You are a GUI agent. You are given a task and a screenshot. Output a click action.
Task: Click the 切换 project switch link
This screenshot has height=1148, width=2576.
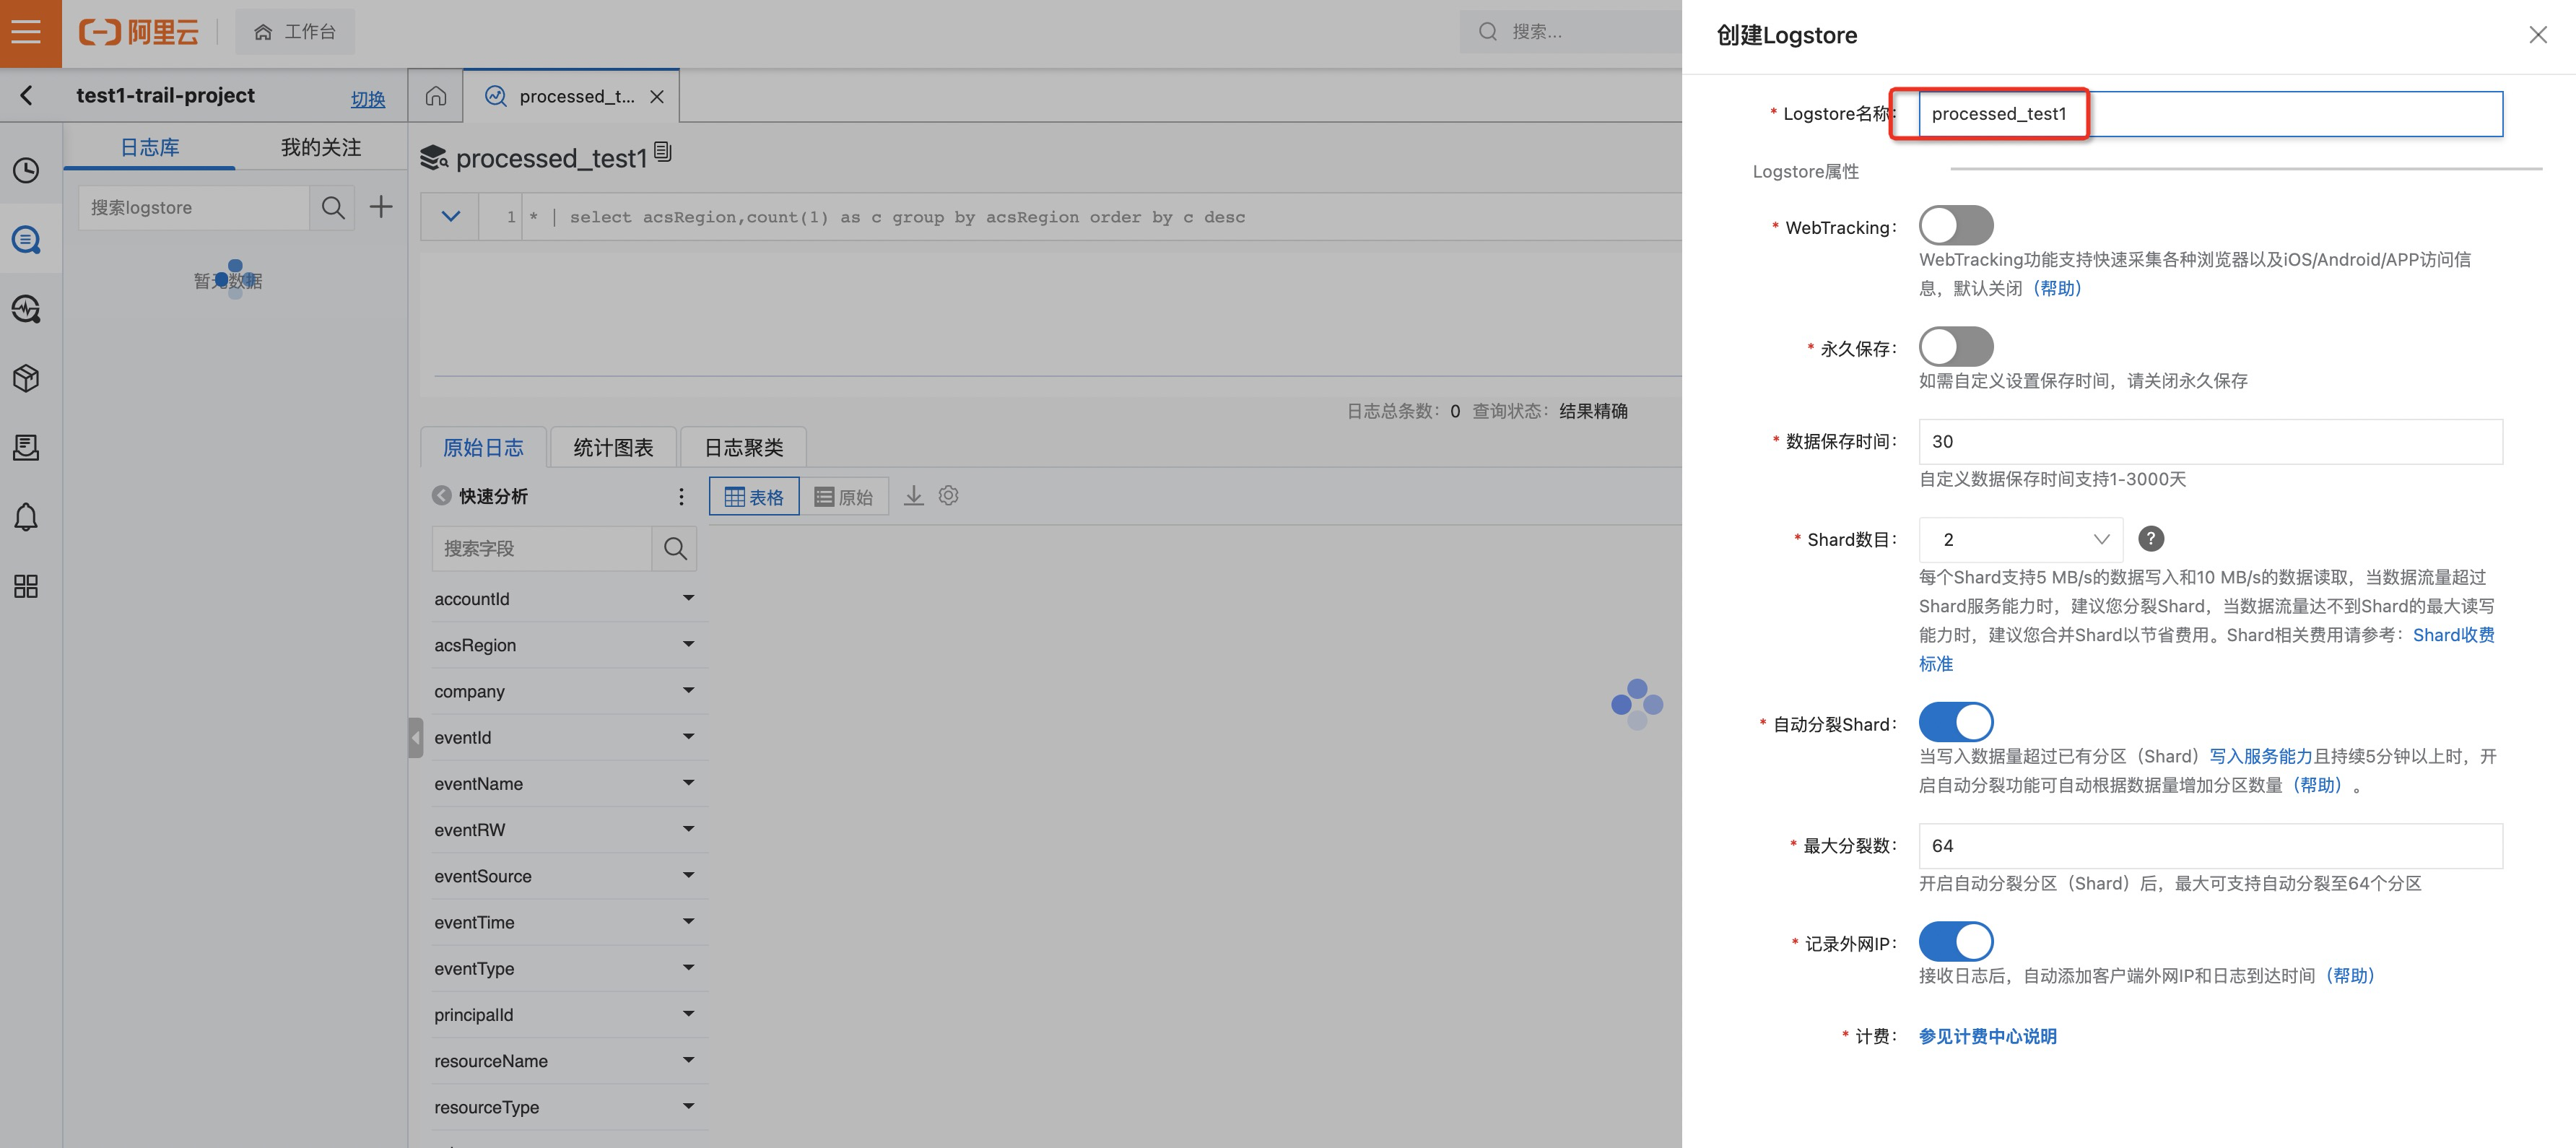tap(367, 99)
